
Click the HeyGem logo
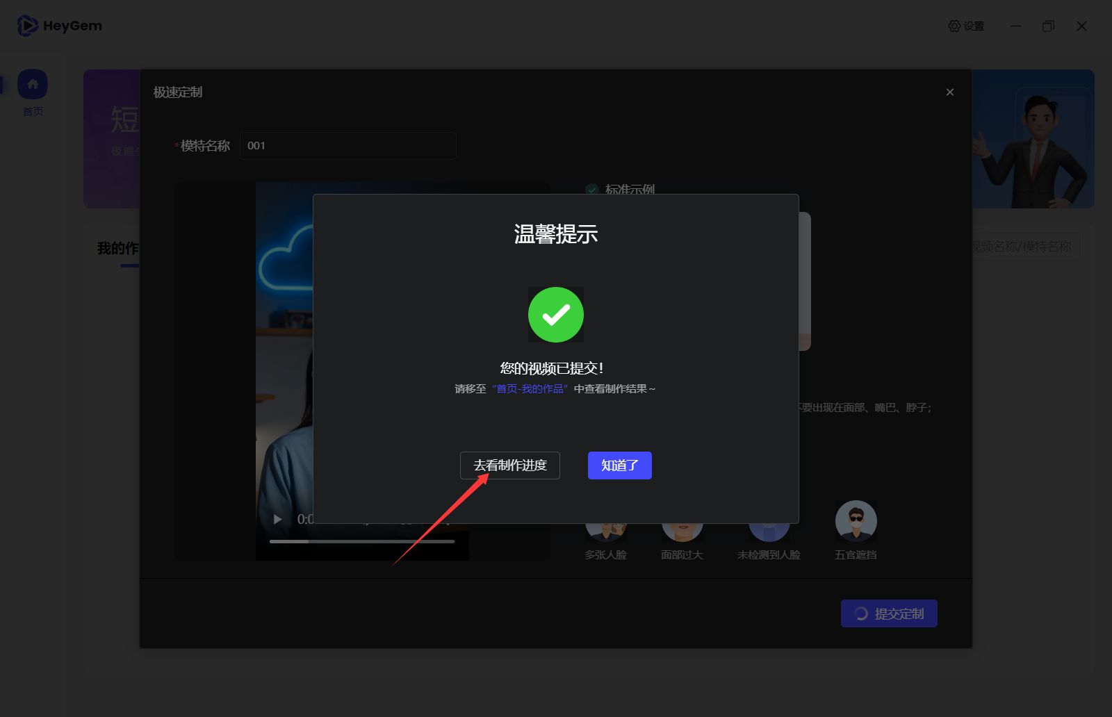tap(60, 26)
